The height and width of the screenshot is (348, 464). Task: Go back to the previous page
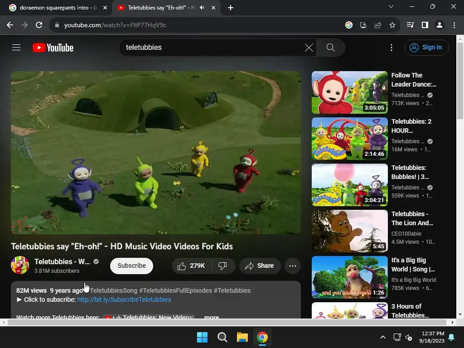click(10, 25)
